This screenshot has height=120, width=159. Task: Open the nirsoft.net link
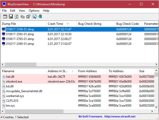tap(120, 116)
